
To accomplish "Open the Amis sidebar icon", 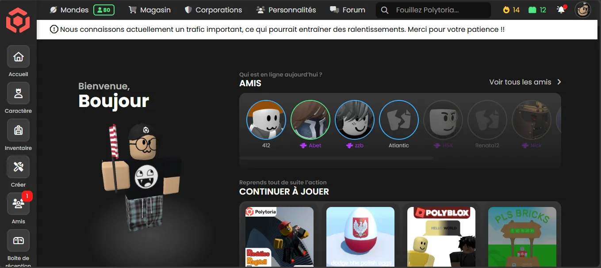I will [18, 203].
